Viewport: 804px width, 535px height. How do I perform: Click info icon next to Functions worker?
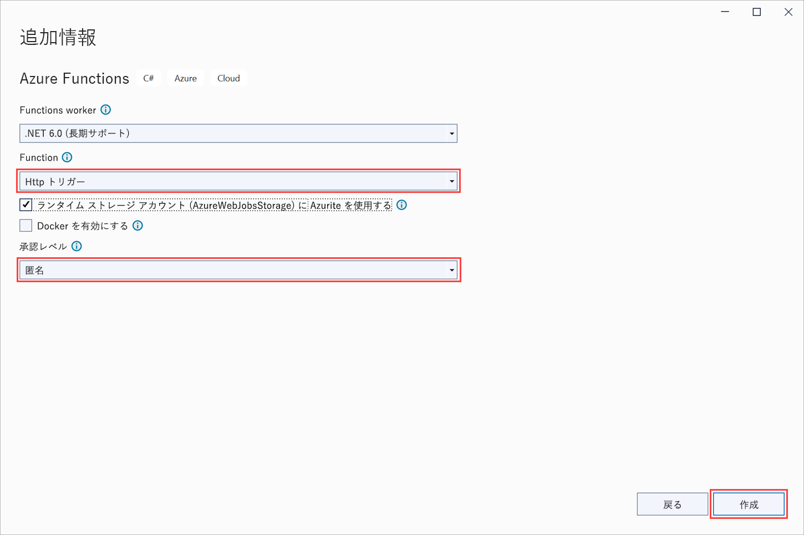pos(105,110)
